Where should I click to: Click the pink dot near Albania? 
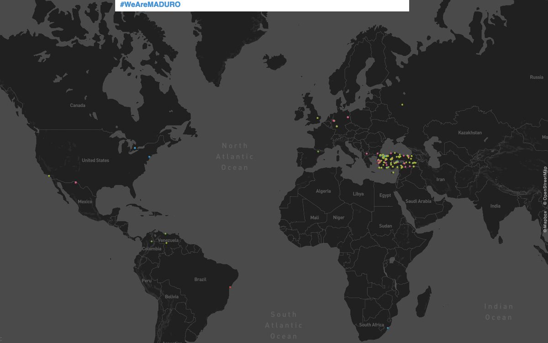tap(366, 153)
